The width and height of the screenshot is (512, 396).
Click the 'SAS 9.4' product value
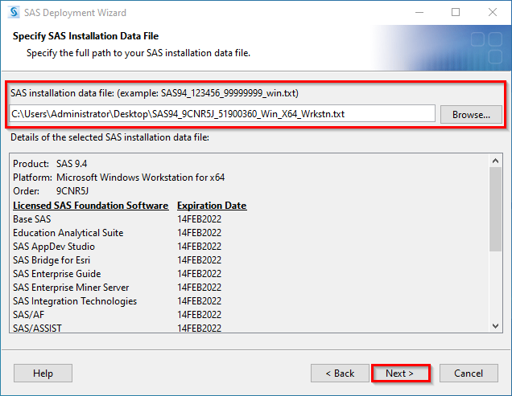72,164
